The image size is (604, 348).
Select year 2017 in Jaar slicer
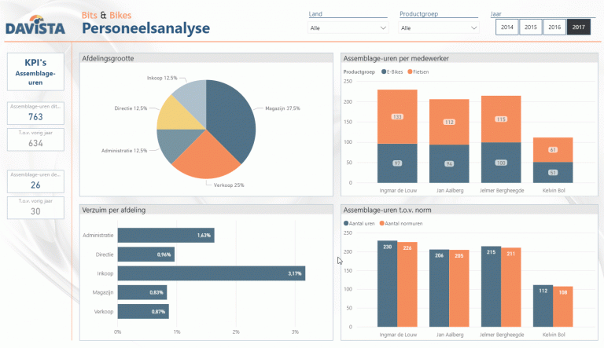click(x=579, y=27)
